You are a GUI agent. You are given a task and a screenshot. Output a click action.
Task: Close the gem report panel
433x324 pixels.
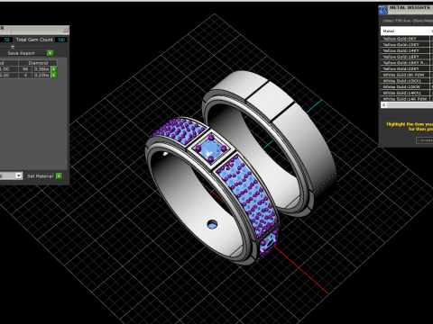pos(65,30)
